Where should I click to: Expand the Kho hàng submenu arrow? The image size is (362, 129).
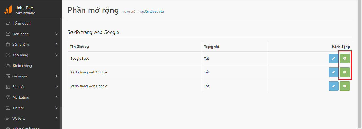tap(57, 55)
